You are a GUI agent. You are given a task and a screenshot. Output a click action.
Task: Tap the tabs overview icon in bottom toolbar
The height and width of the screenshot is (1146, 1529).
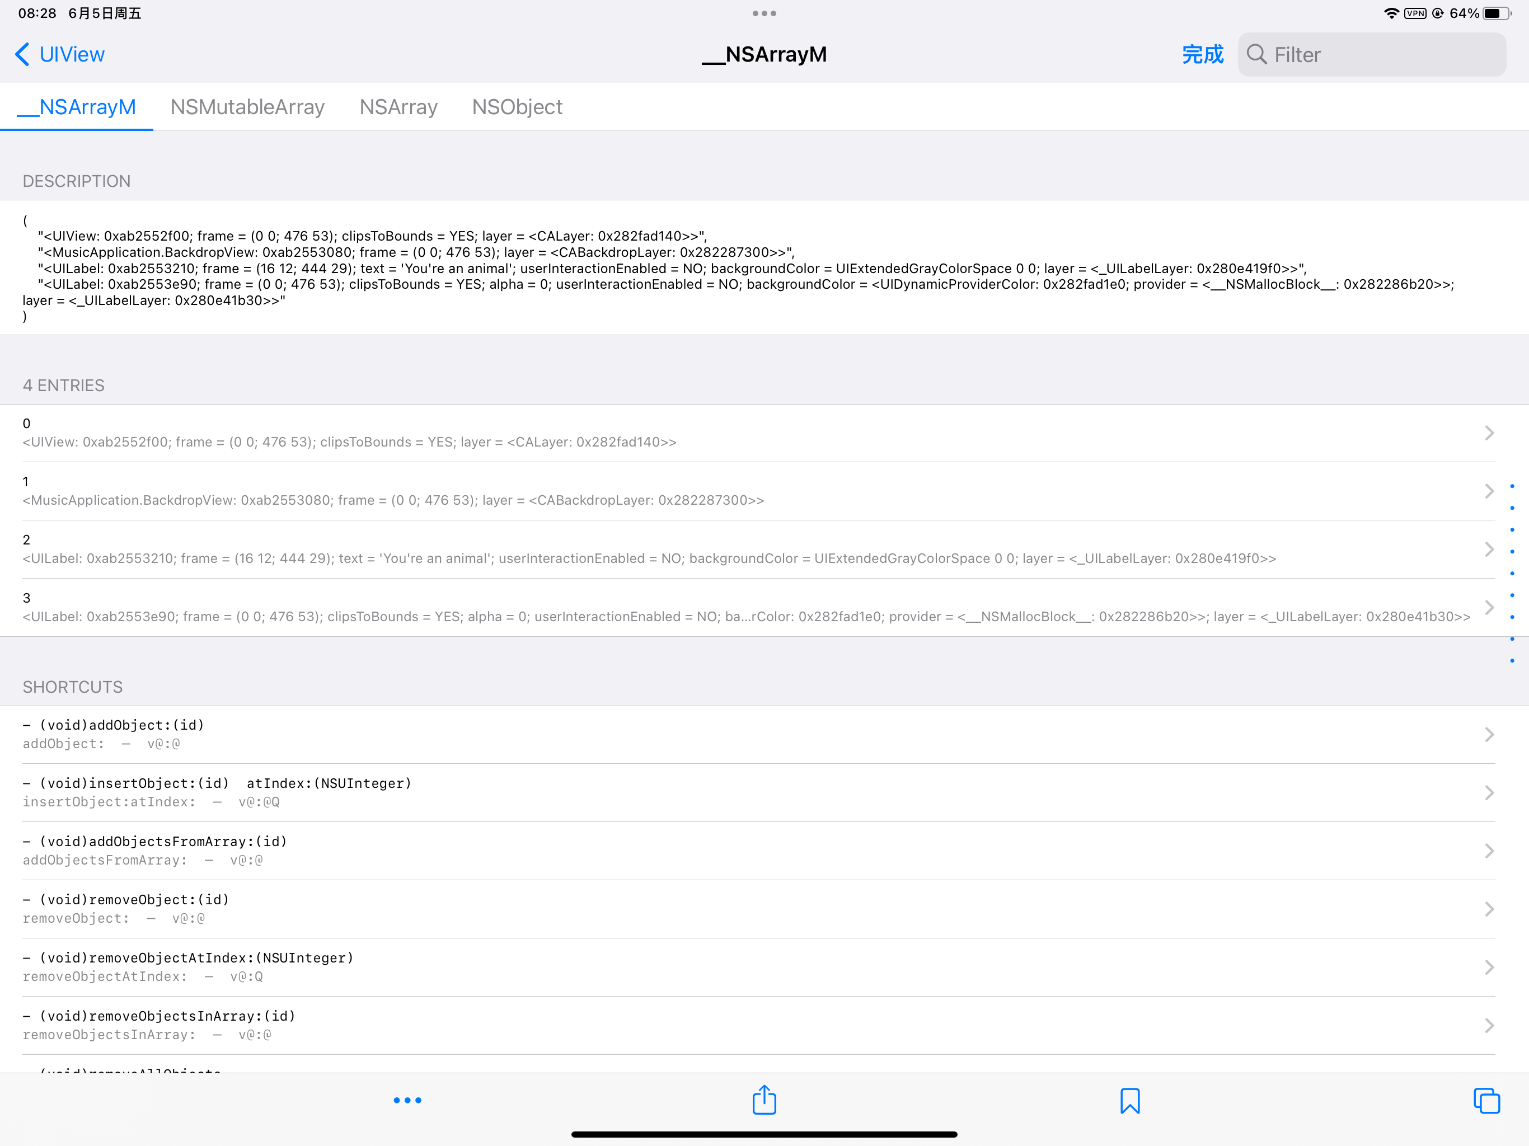1486,1100
